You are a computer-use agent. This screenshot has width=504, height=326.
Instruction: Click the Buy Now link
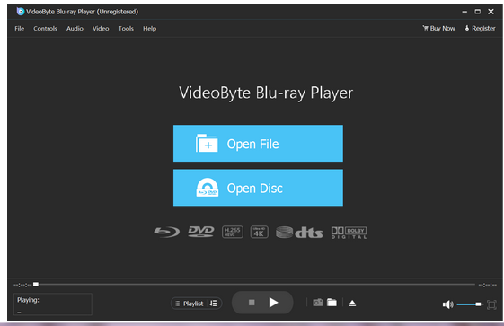coord(438,28)
